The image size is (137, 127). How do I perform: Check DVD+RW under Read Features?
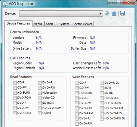coord(40,88)
